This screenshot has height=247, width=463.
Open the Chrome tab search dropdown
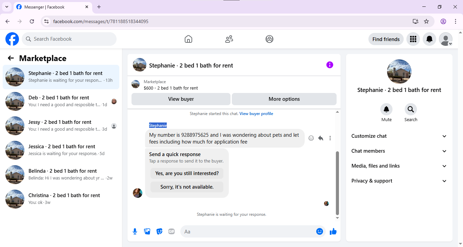[6, 7]
